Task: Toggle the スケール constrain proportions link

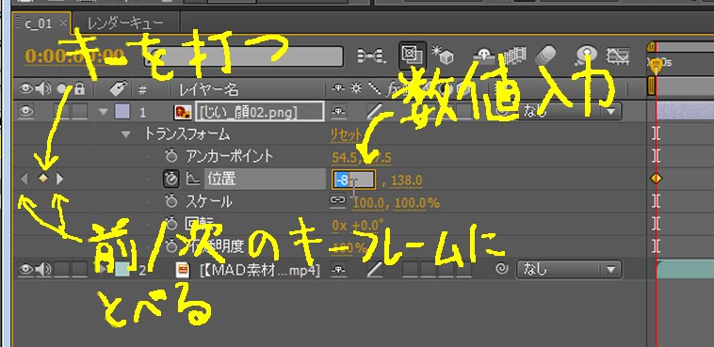Action: [x=338, y=201]
